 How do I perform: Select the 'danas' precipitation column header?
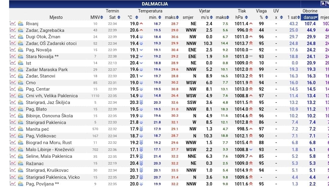(x=310, y=17)
